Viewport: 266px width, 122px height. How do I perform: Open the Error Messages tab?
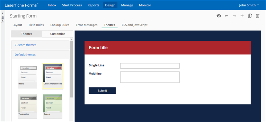pos(87,25)
